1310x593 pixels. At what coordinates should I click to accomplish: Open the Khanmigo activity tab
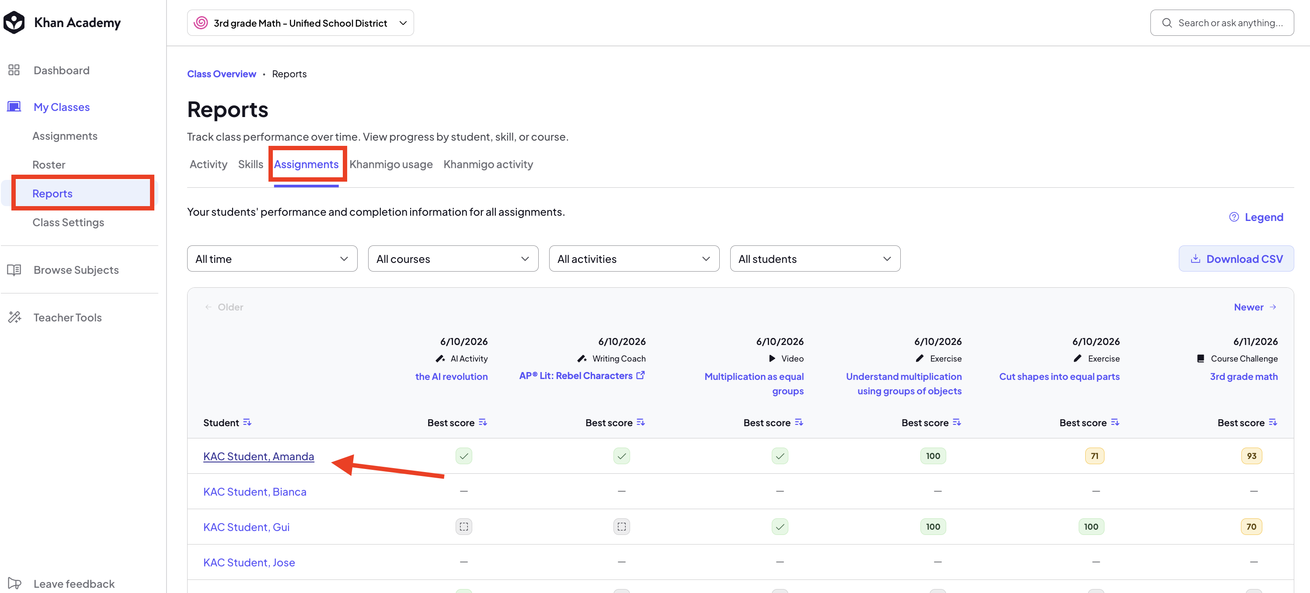point(488,165)
